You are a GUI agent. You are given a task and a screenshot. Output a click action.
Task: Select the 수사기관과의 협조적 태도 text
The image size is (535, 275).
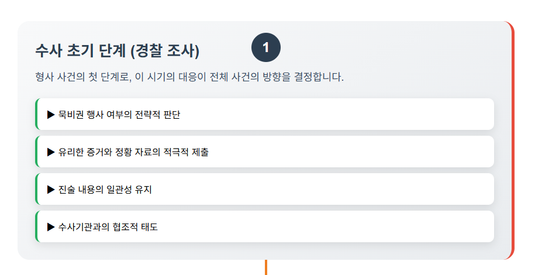click(108, 227)
